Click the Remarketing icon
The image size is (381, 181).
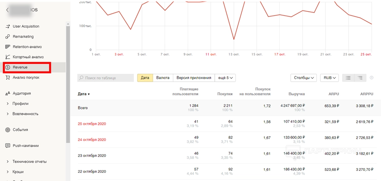[x=8, y=37]
